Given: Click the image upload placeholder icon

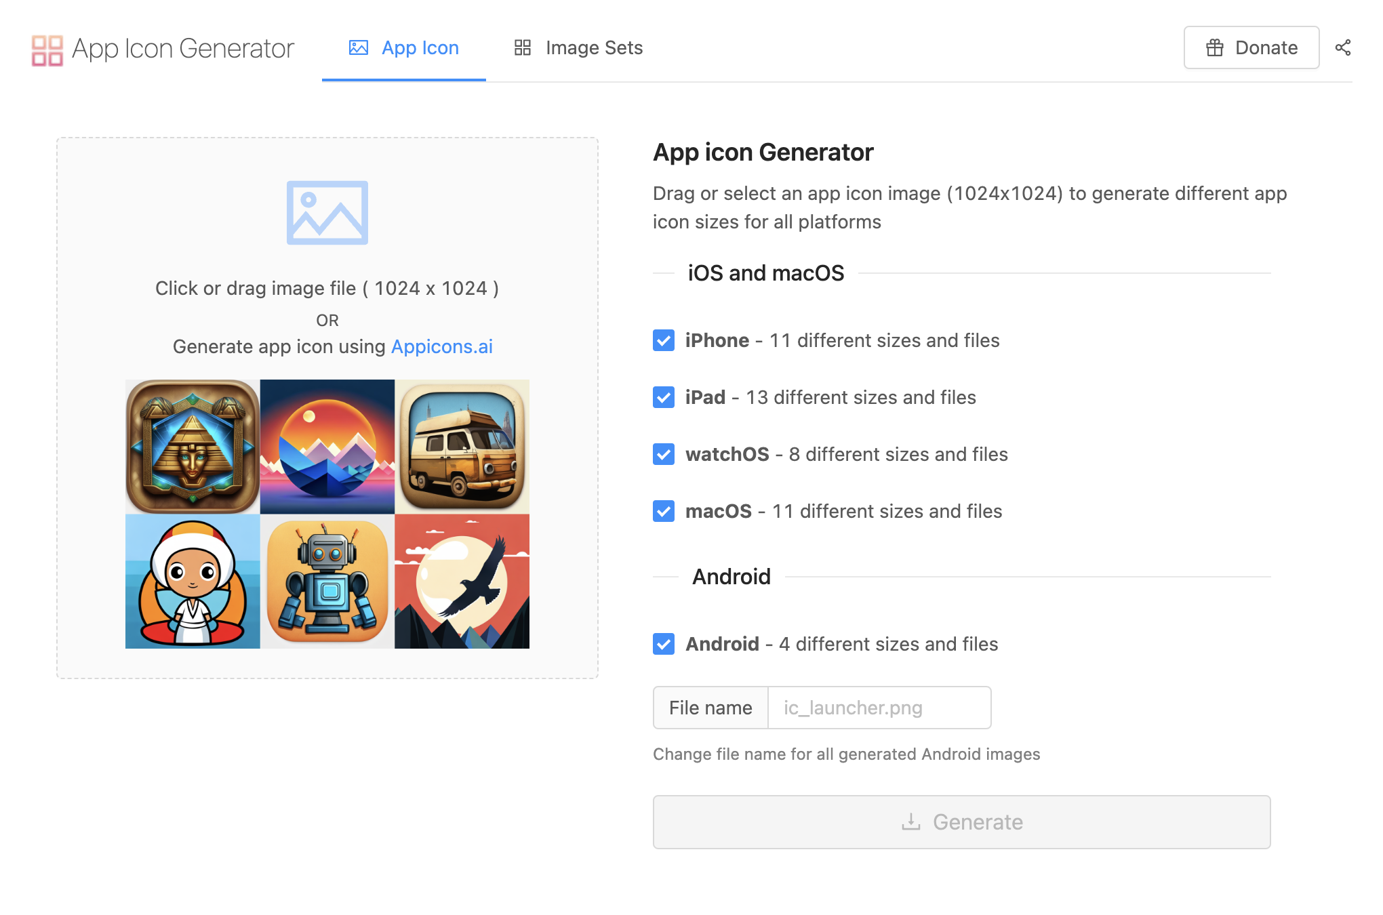Looking at the screenshot, I should [x=327, y=213].
